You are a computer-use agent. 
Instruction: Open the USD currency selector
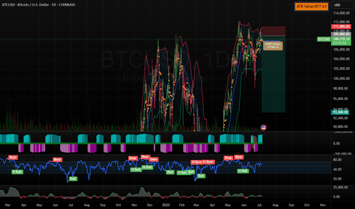[343, 5]
